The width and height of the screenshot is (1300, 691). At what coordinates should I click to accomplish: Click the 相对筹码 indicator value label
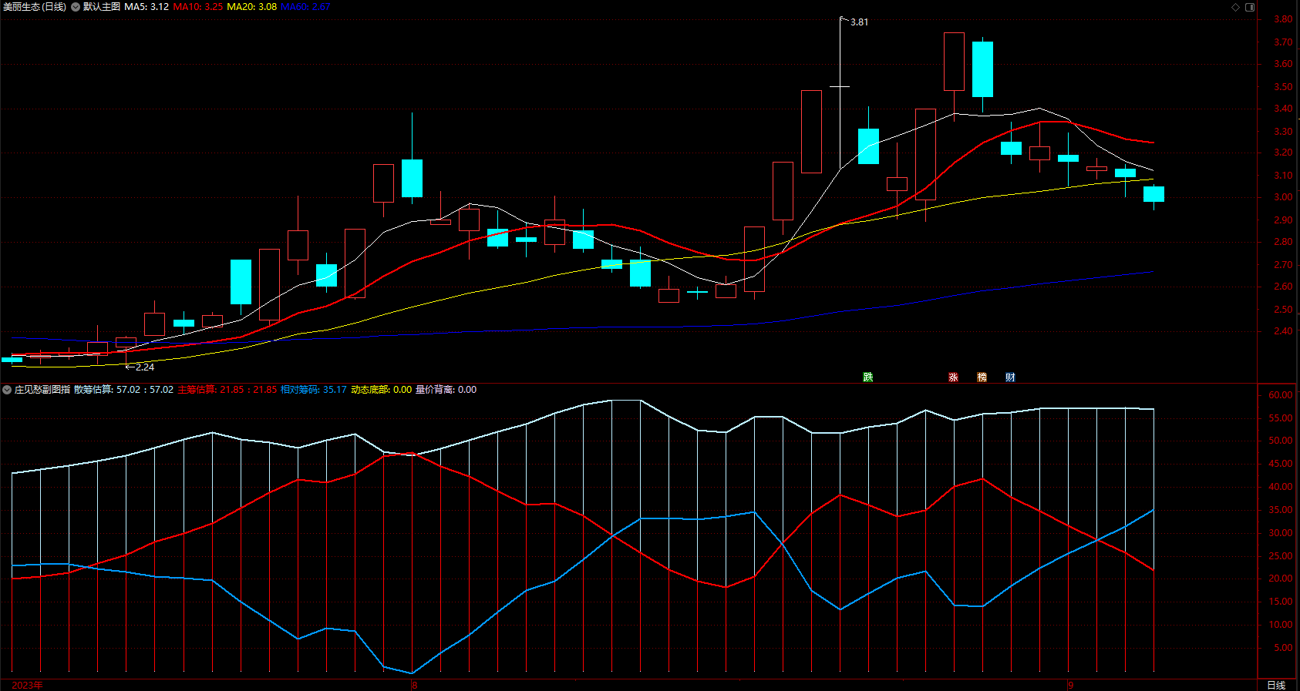tap(314, 390)
